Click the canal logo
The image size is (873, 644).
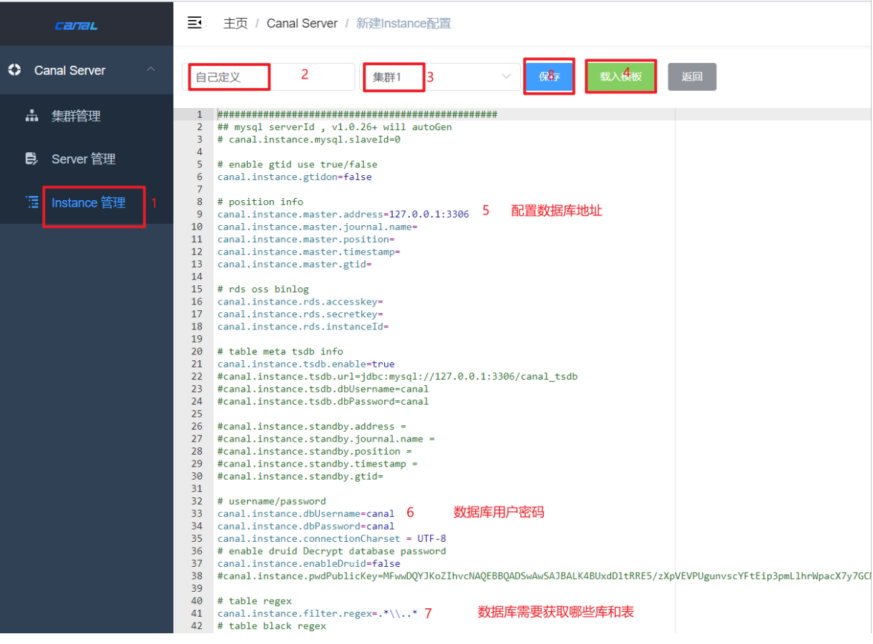[x=76, y=26]
